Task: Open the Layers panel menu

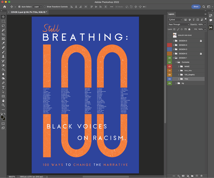Action: point(205,14)
